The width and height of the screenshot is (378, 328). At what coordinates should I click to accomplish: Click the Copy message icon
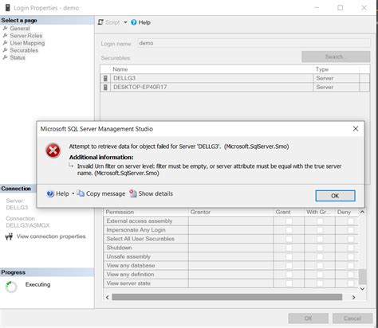(x=81, y=193)
